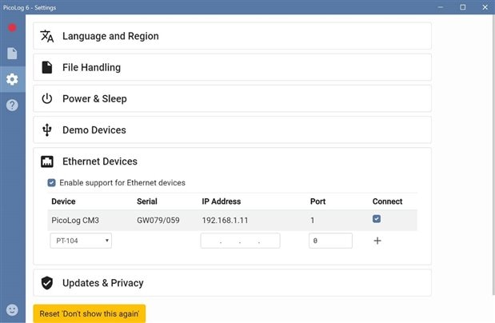Select the settings gear icon in sidebar
This screenshot has width=495, height=323.
tap(12, 79)
